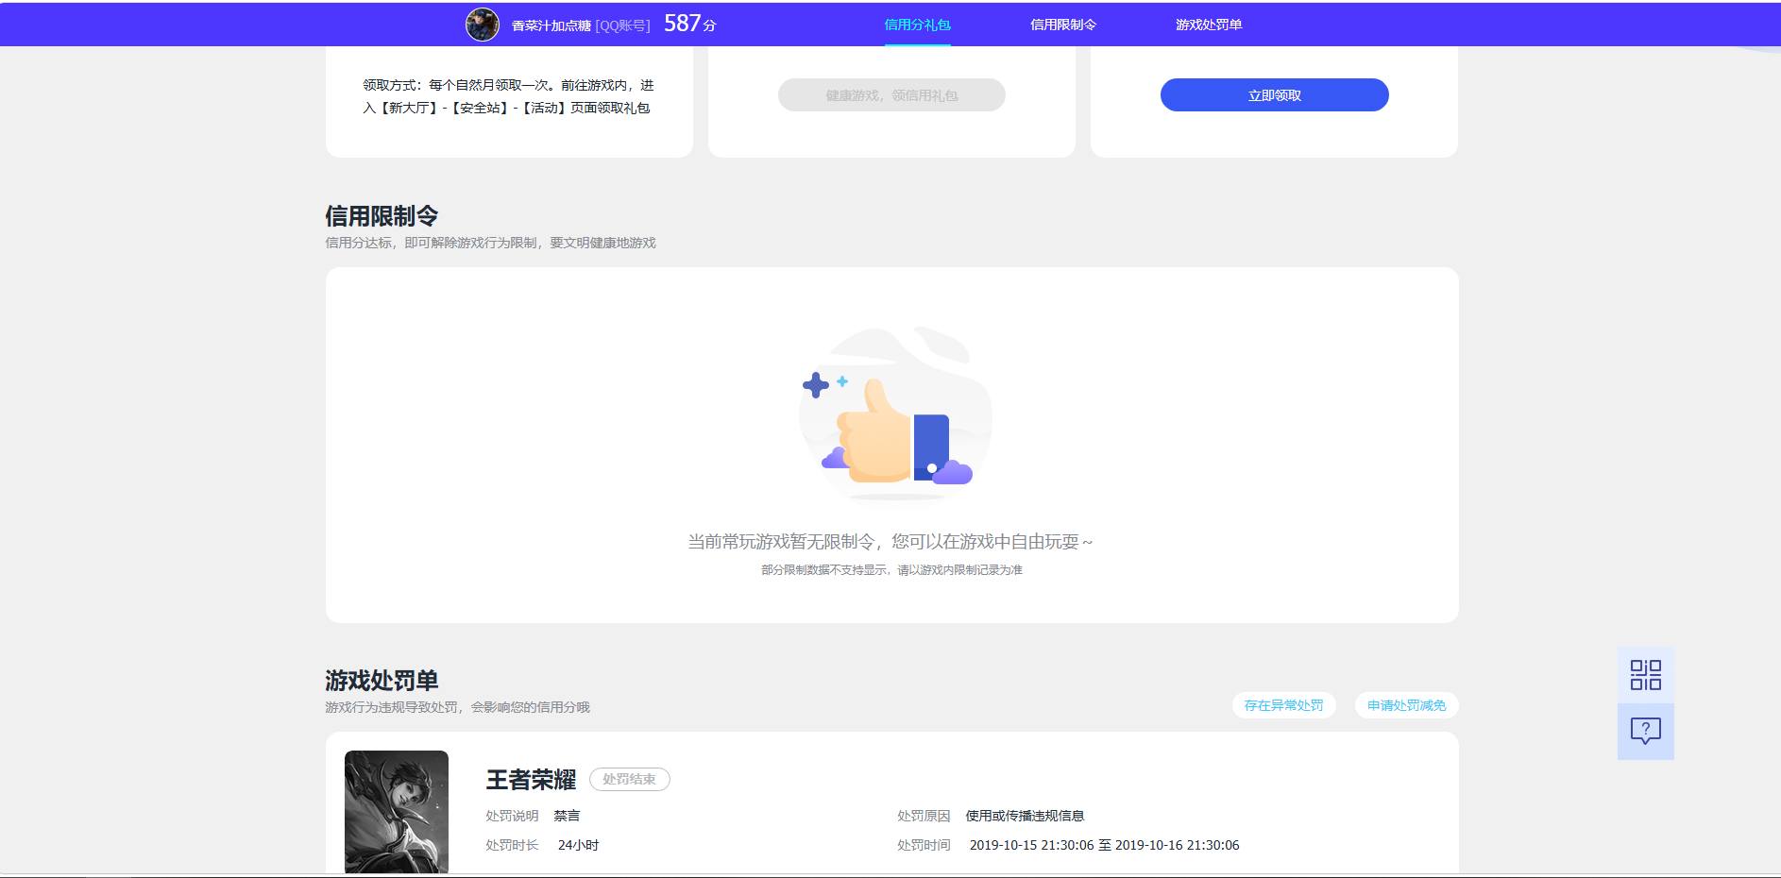Click the 王者荣耀 game thumbnail image
Image resolution: width=1781 pixels, height=878 pixels.
tap(397, 812)
